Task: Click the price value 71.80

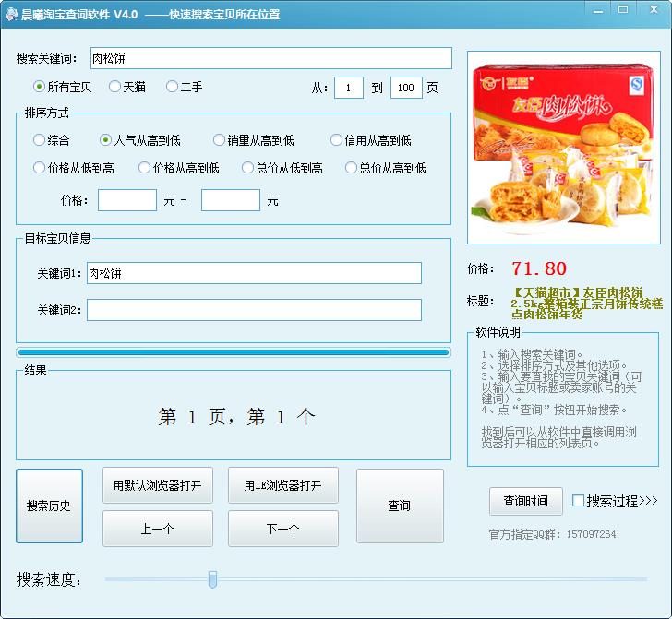Action: 539,268
